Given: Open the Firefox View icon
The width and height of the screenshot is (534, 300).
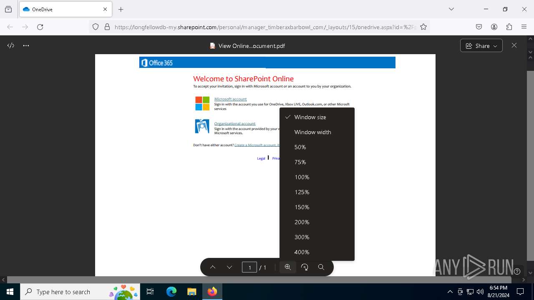Looking at the screenshot, I should 8,9.
